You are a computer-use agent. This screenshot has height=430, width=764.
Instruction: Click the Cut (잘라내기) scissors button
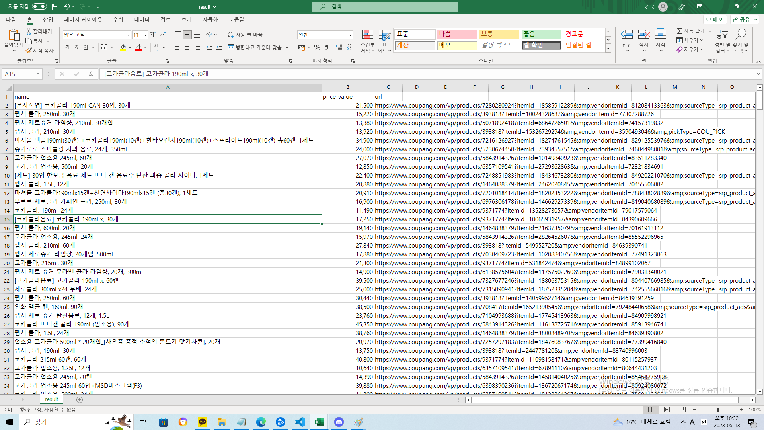pyautogui.click(x=39, y=31)
